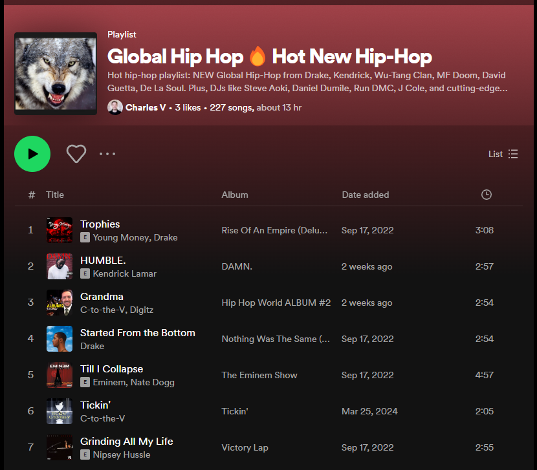Viewport: 537px width, 470px height.
Task: Sort the playlist by Title column
Action: 55,194
